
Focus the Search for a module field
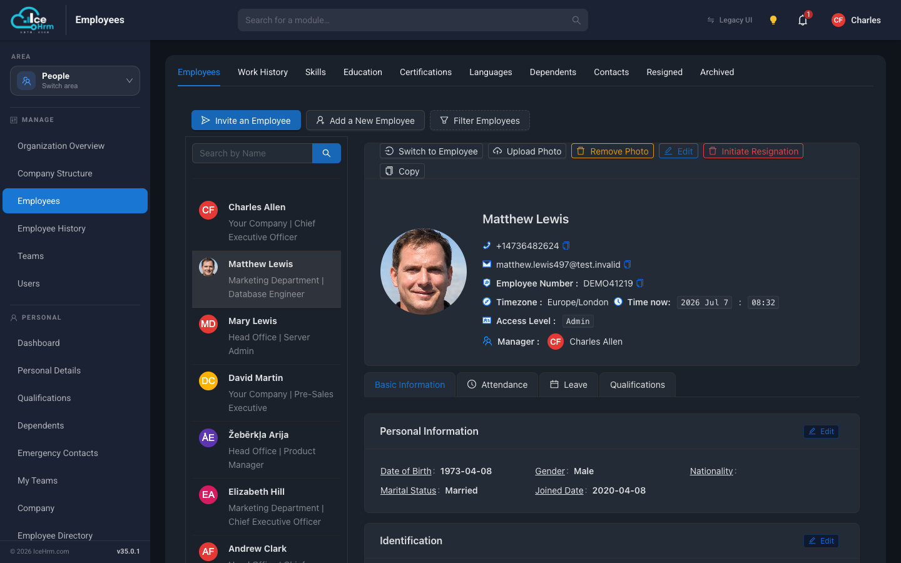413,20
